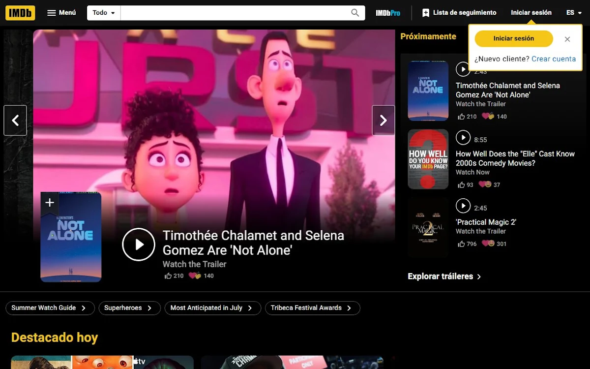The height and width of the screenshot is (369, 590).
Task: Open hero trailer reactions emoji, 140
Action: click(x=202, y=276)
